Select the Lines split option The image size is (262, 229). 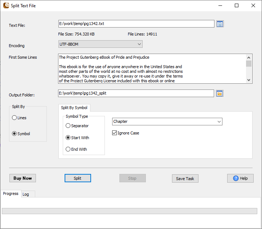(x=15, y=118)
